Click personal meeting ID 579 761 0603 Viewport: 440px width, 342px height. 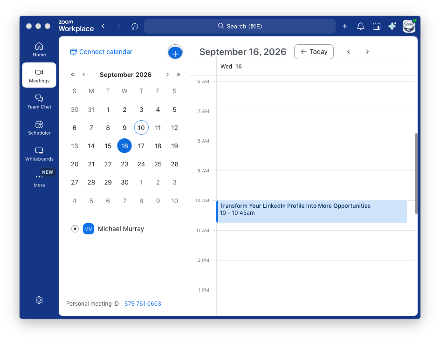click(x=143, y=304)
